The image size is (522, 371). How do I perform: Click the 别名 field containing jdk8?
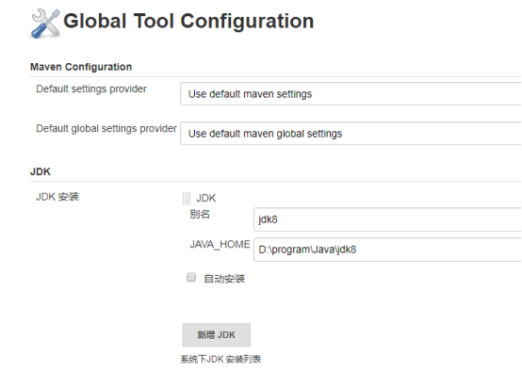(x=387, y=219)
